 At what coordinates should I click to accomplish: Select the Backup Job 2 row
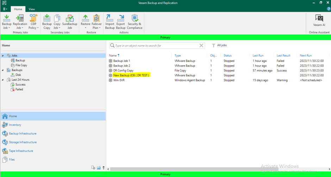218,66
